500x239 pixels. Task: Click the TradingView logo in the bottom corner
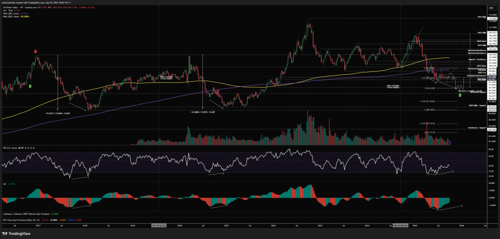pyautogui.click(x=17, y=233)
